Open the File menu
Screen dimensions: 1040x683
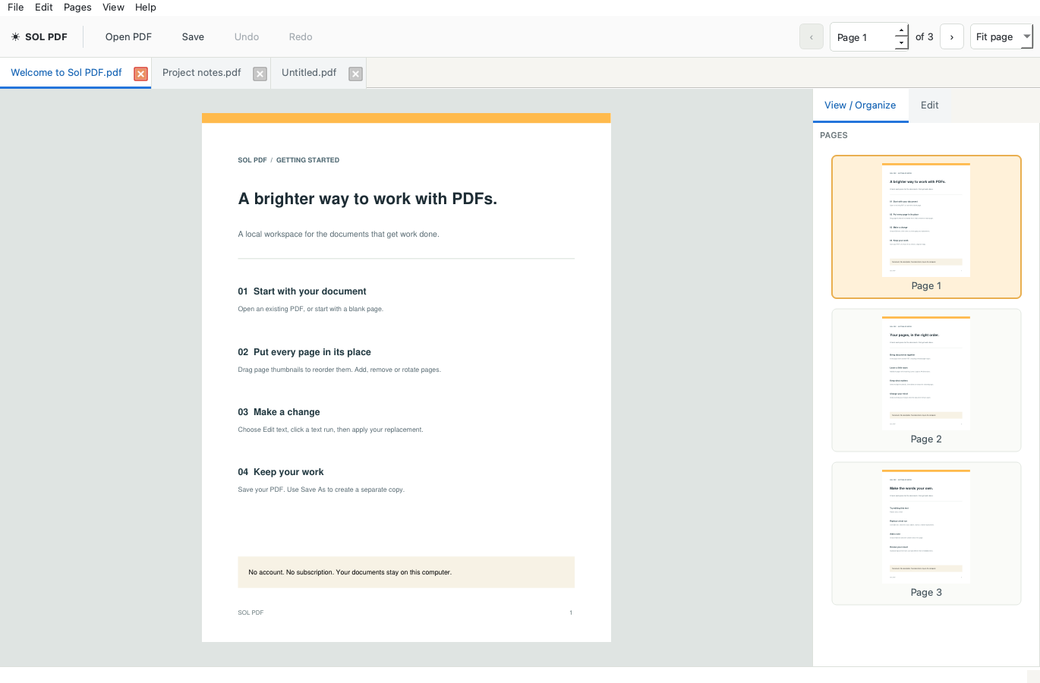[x=16, y=8]
